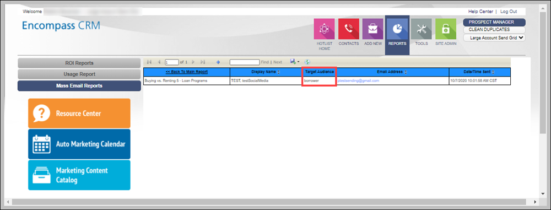Open the Auto Marketing Calendar tile
Viewport: 551px width, 210px height.
(x=79, y=144)
